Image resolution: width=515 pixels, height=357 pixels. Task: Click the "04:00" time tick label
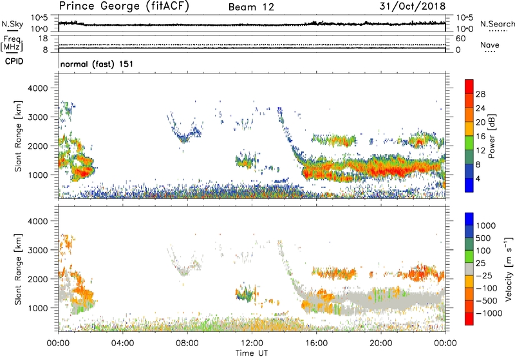point(122,343)
